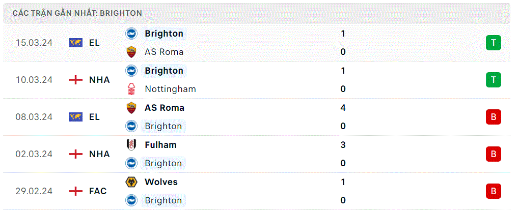
Task: Click red B badge for 08.03.24 match
Action: click(493, 117)
